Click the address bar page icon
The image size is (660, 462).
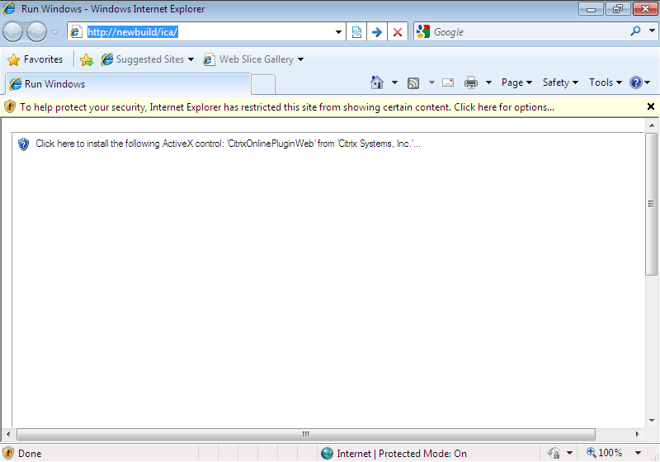click(x=76, y=32)
